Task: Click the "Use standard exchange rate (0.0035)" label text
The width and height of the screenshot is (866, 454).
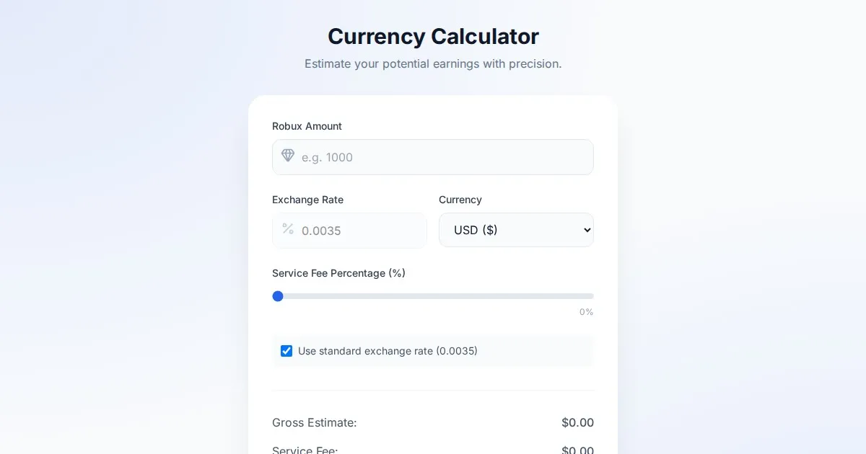Action: pyautogui.click(x=388, y=351)
